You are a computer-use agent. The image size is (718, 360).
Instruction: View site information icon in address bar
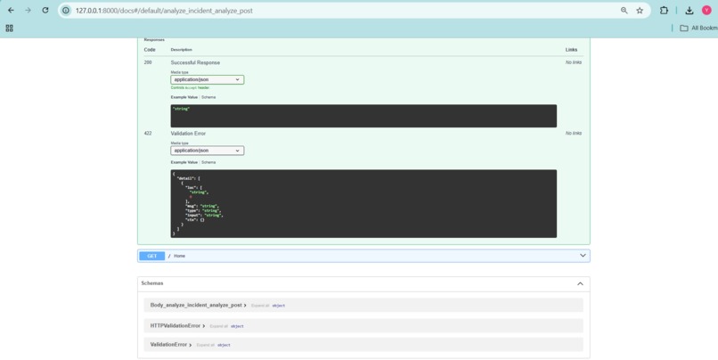(x=66, y=10)
